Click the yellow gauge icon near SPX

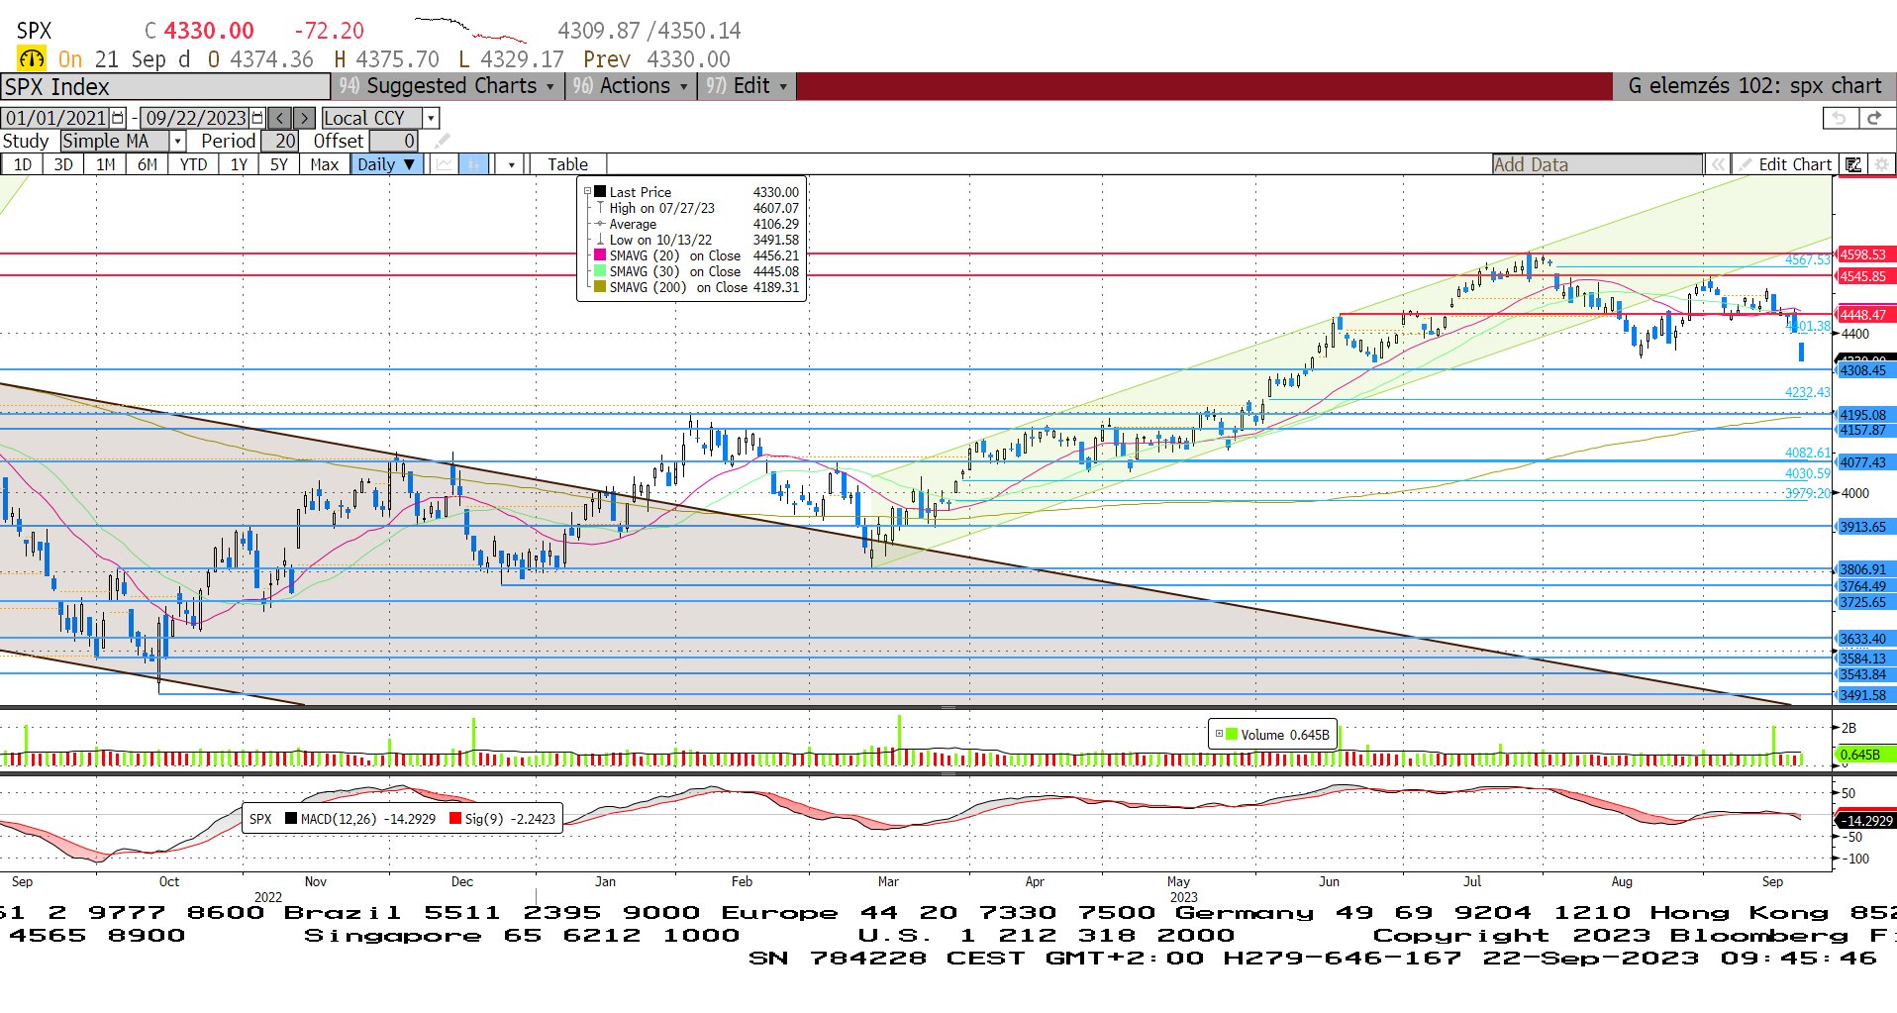pos(32,58)
